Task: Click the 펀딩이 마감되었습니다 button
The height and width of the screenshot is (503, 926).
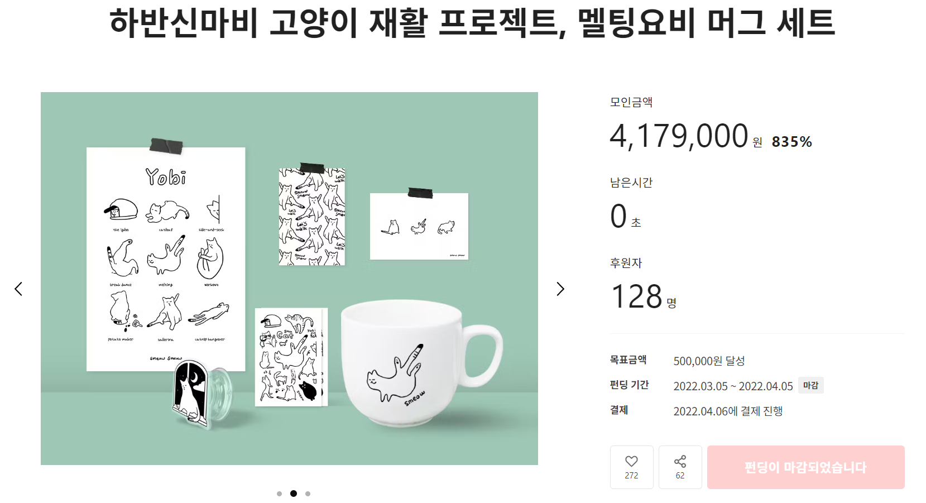Action: 805,467
